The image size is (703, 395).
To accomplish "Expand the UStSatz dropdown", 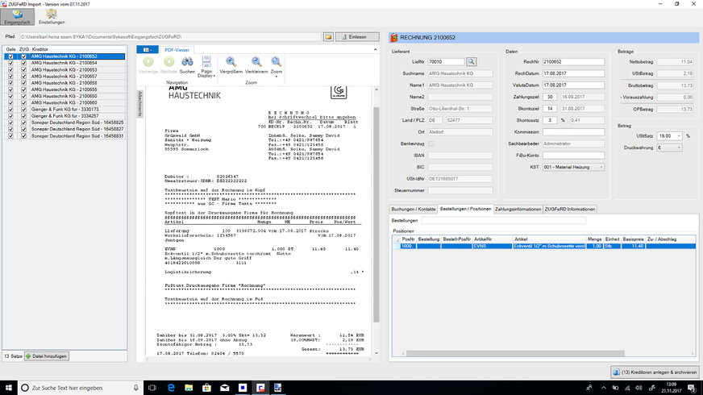I will coord(669,135).
